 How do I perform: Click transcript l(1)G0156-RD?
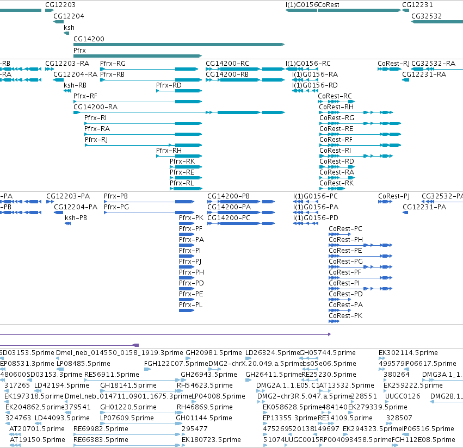[x=305, y=91]
